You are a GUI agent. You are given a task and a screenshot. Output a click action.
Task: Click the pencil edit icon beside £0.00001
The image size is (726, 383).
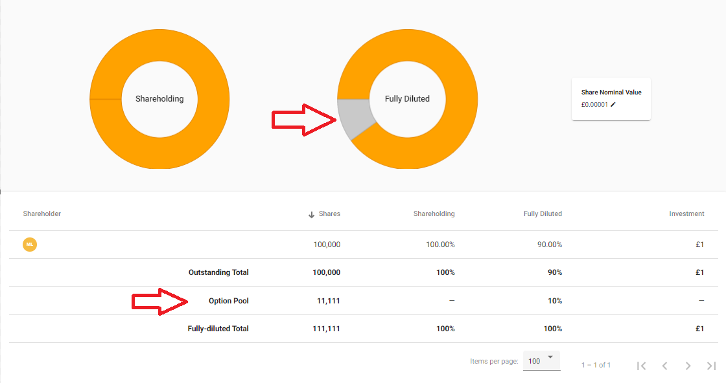[613, 105]
